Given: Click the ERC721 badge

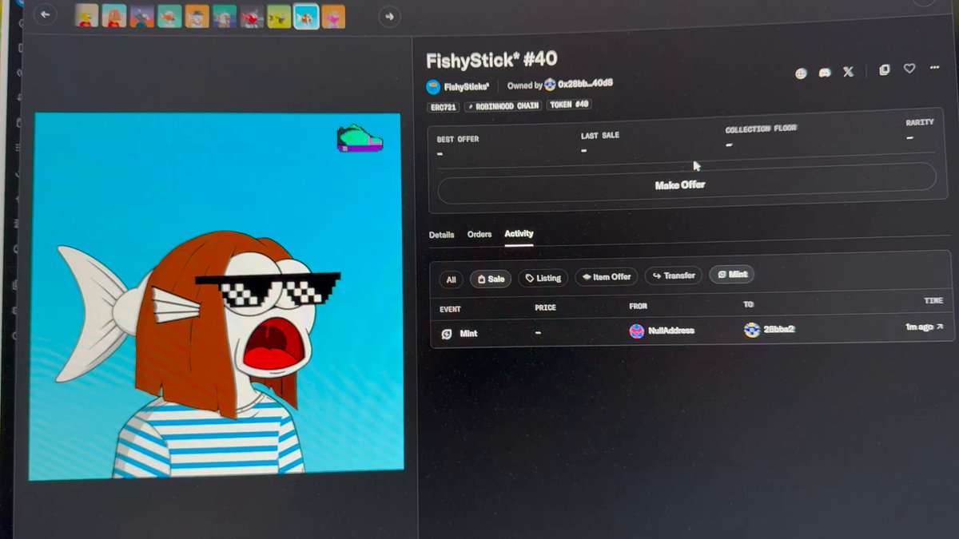Looking at the screenshot, I should point(443,106).
